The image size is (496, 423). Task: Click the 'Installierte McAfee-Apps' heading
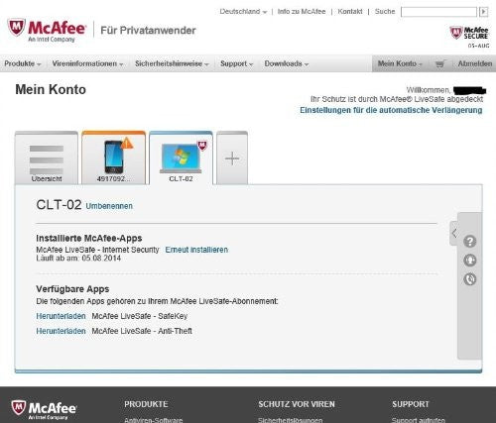tap(89, 238)
